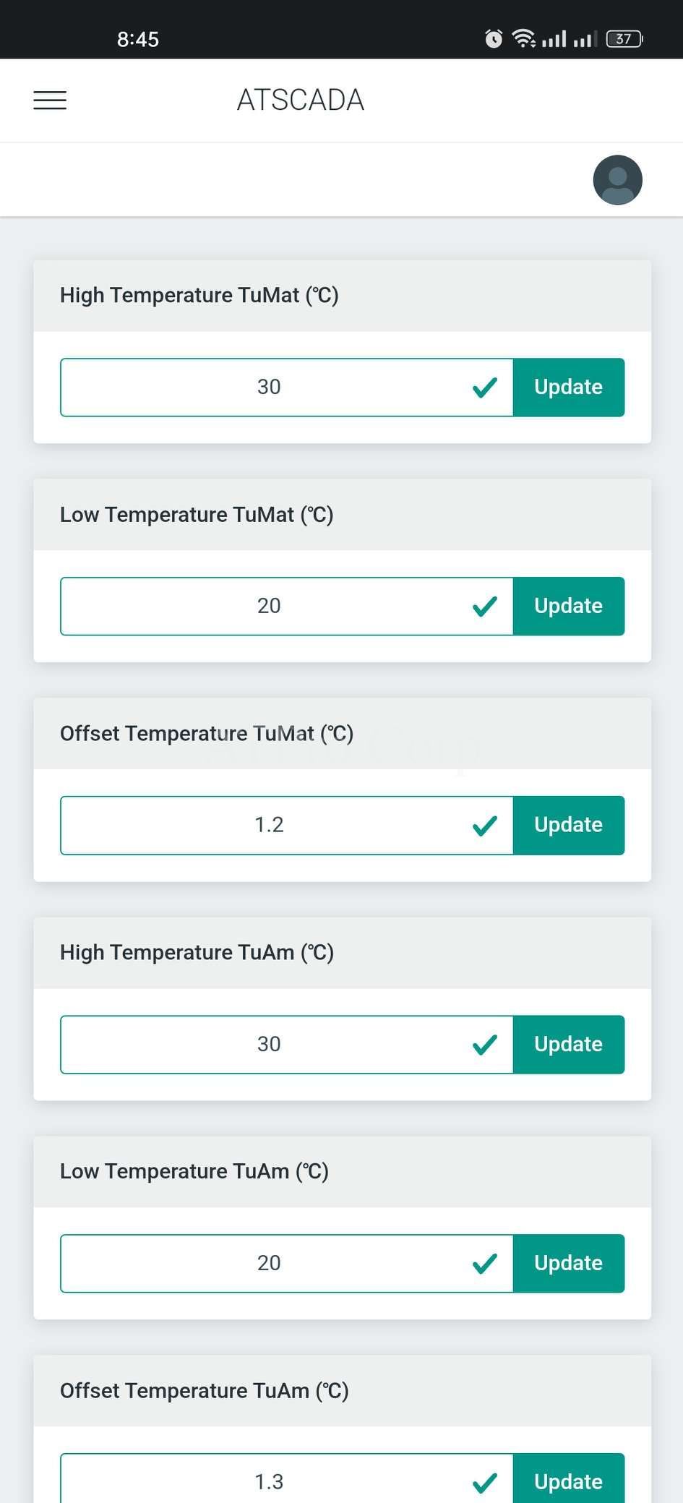Tap the user profile avatar icon
This screenshot has height=1503, width=683.
[617, 180]
